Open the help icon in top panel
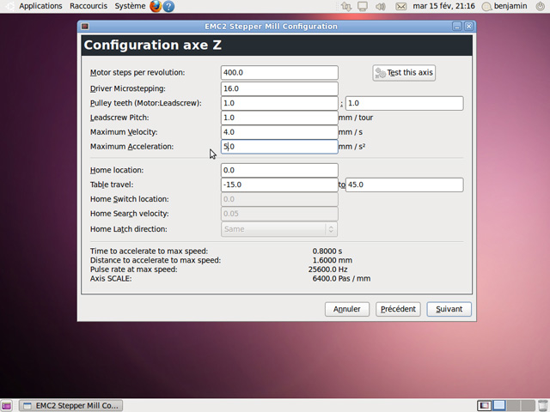Viewport: 550px width, 412px height. point(168,6)
